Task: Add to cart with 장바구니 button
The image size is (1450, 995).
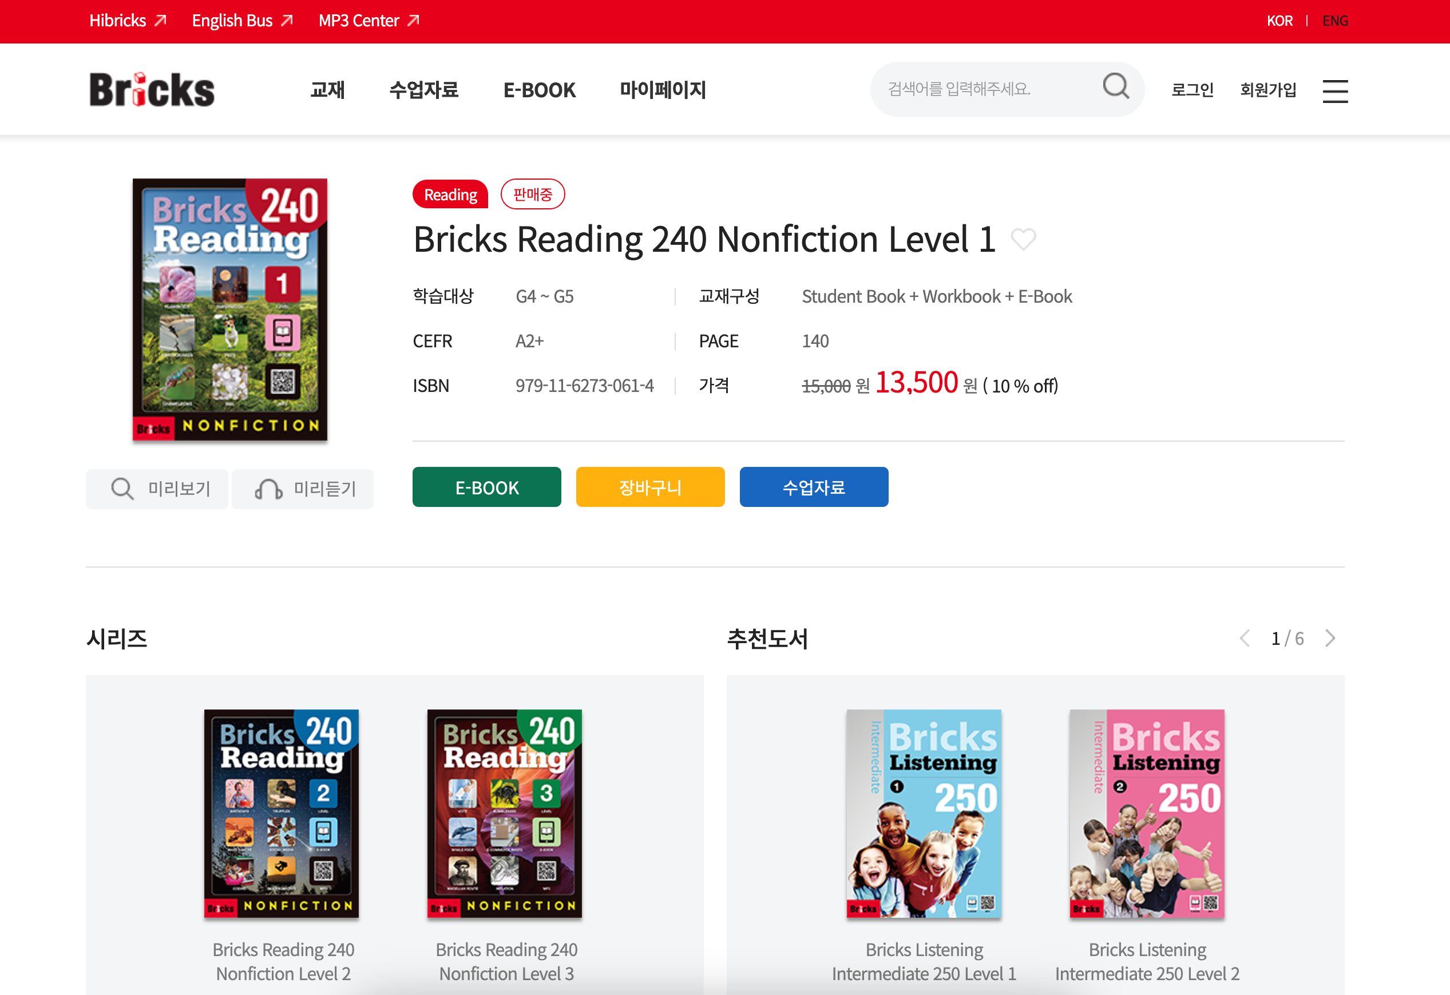Action: [650, 487]
